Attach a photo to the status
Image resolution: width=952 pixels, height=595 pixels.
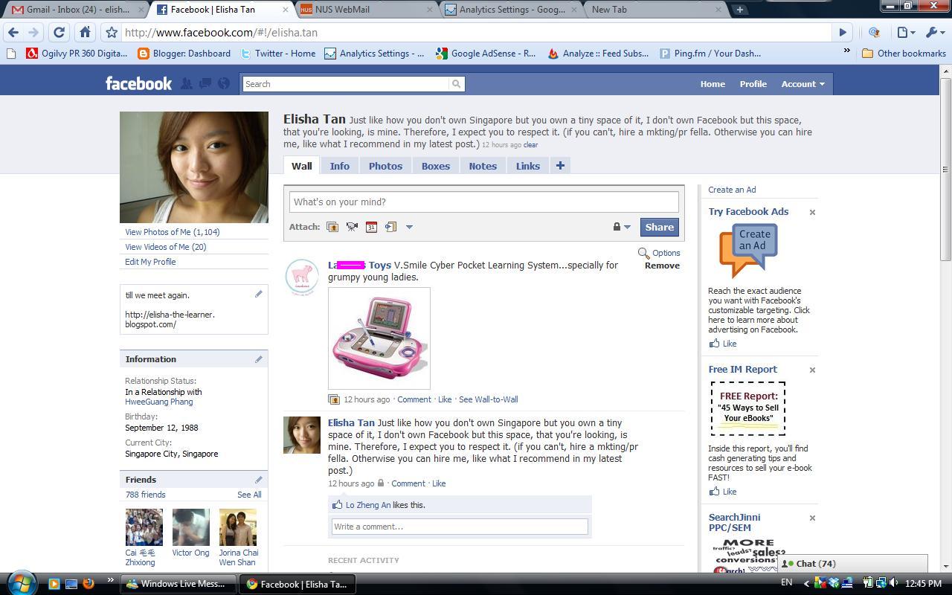point(332,227)
